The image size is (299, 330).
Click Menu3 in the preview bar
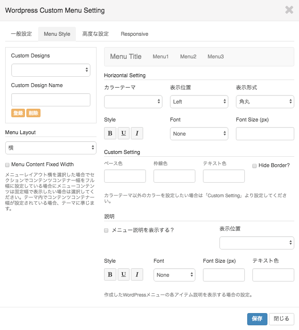[x=216, y=56]
